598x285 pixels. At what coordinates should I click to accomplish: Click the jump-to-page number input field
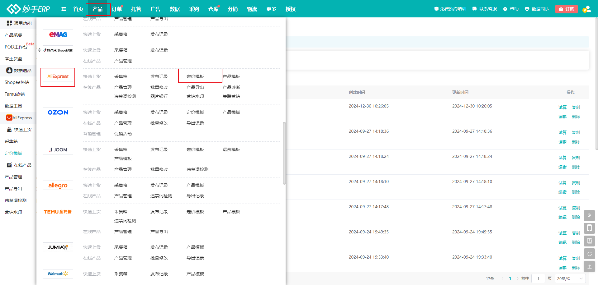[538, 278]
